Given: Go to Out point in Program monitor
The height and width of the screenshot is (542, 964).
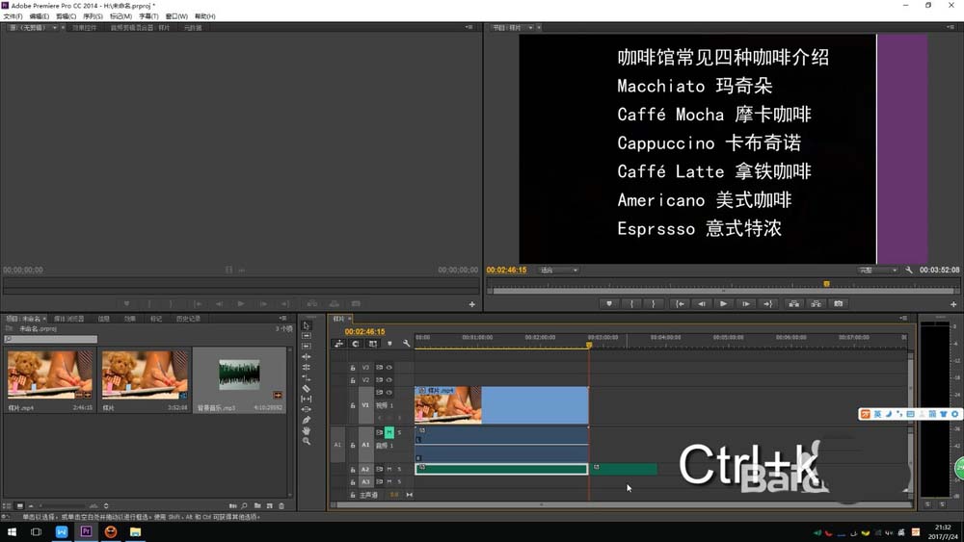Looking at the screenshot, I should coord(768,304).
